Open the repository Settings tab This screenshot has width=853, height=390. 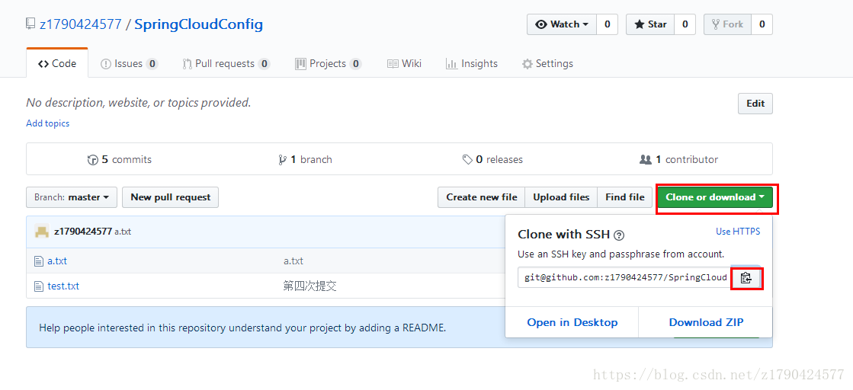(547, 64)
